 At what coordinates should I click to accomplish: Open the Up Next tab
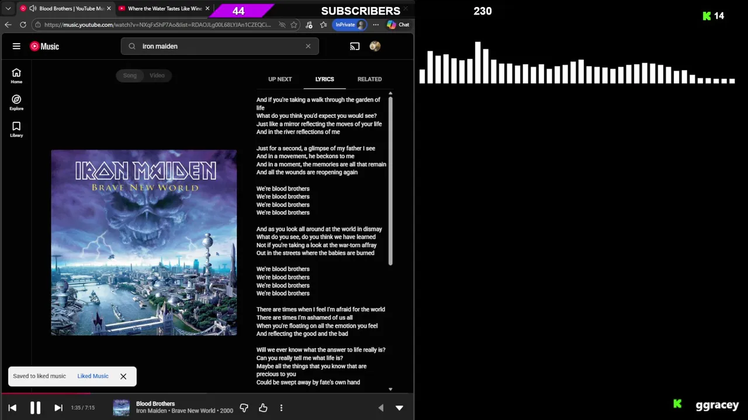[x=280, y=79]
